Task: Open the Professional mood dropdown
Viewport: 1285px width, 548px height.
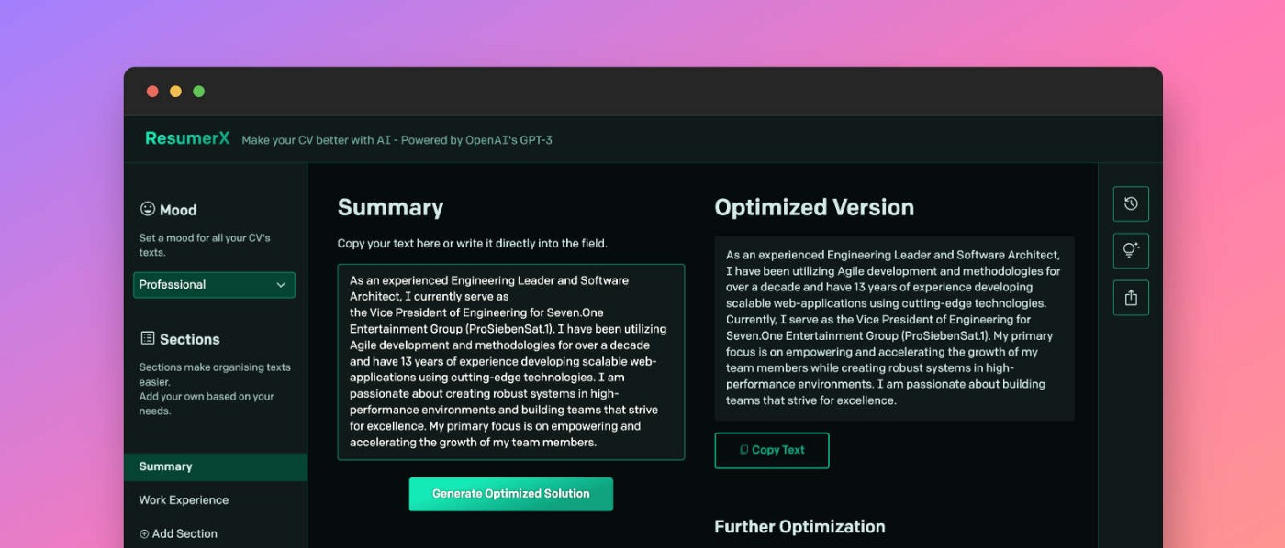Action: [x=214, y=285]
